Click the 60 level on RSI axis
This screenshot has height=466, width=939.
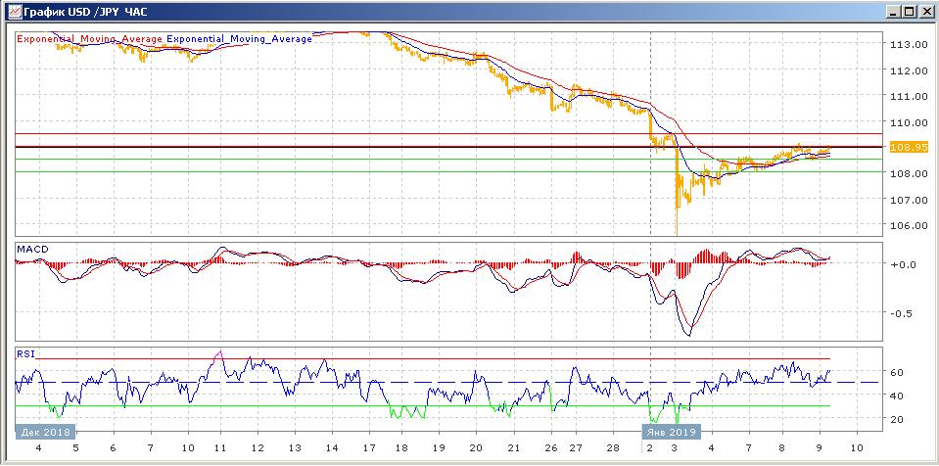895,372
